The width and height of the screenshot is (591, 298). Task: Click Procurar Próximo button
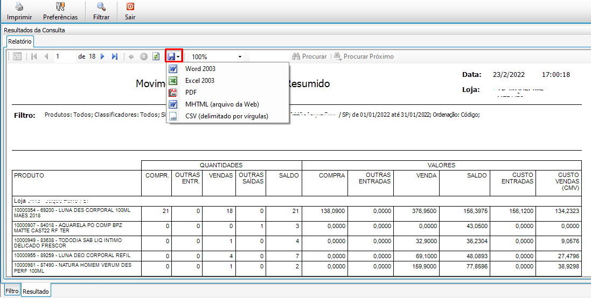tap(364, 56)
